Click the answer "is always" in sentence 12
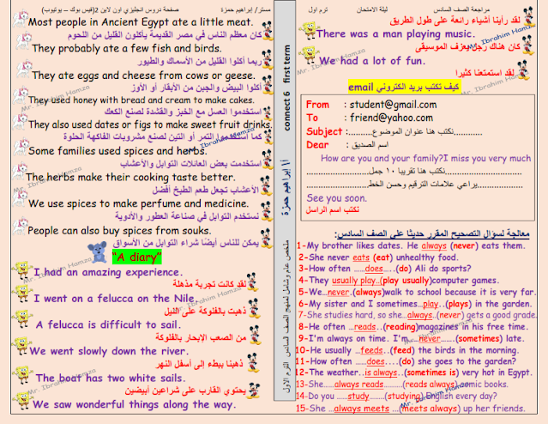This screenshot has width=548, height=424. 381,373
